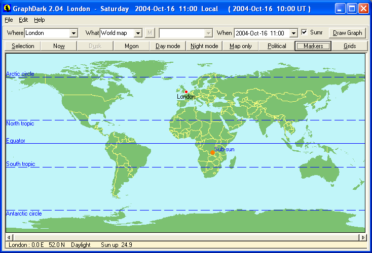Viewport: 372px width, 253px height.
Task: Toggle the Grids display button
Action: pyautogui.click(x=349, y=46)
